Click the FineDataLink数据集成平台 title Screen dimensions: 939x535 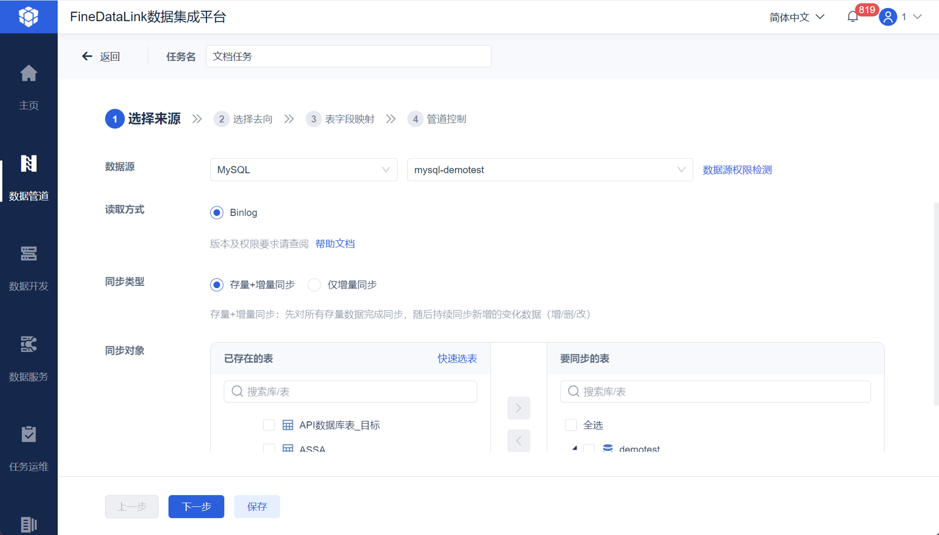pyautogui.click(x=148, y=17)
